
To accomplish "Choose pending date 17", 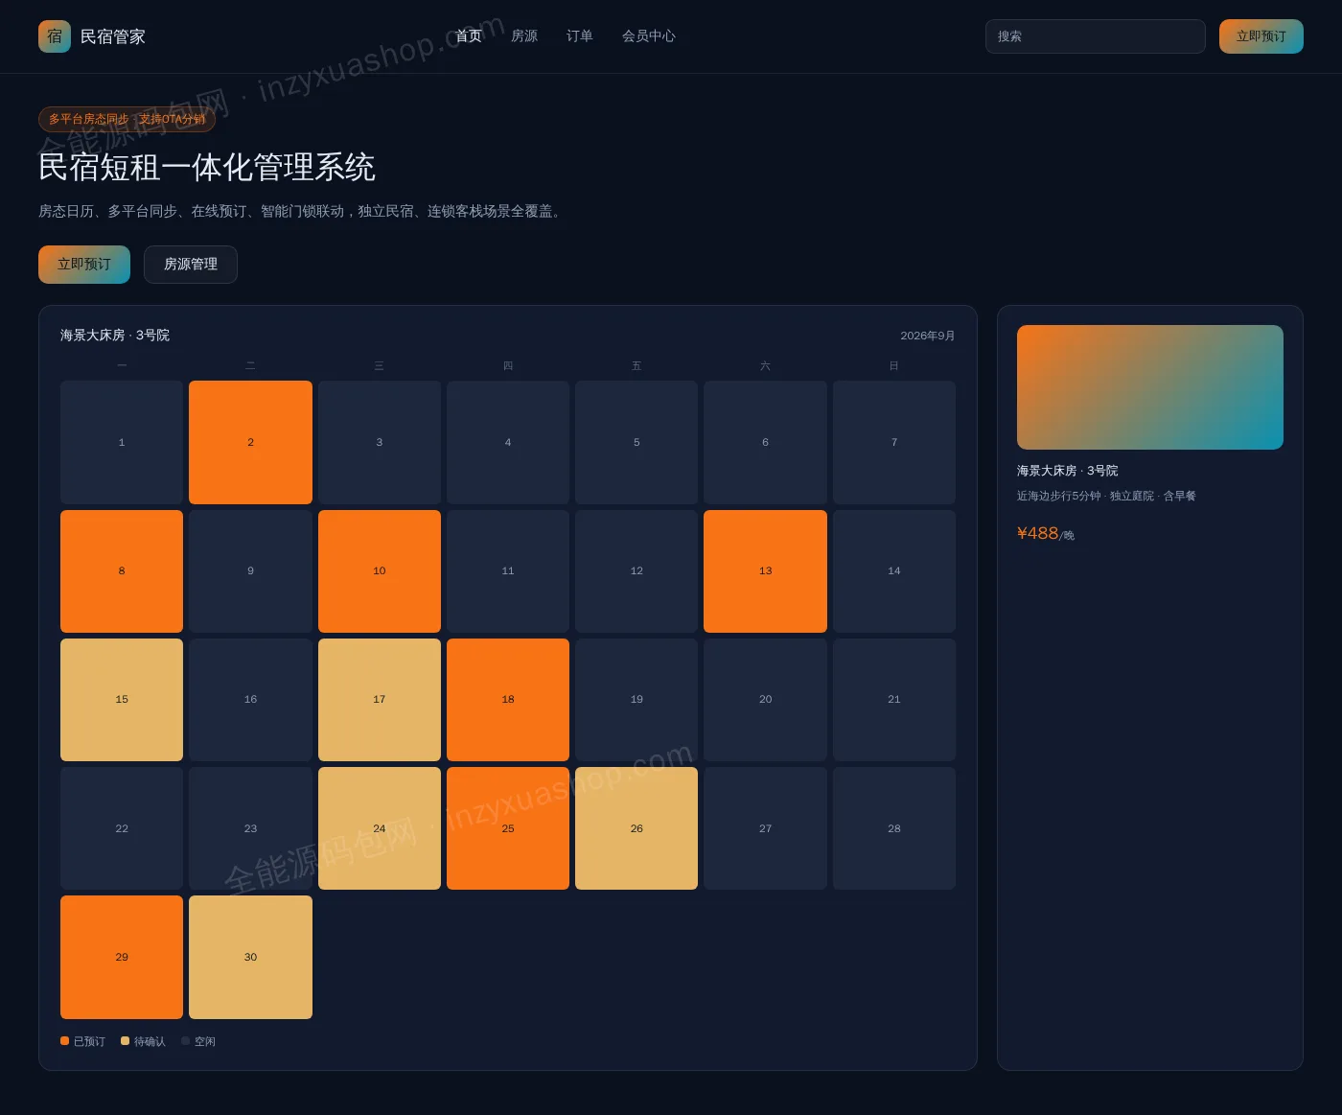I will (x=380, y=700).
